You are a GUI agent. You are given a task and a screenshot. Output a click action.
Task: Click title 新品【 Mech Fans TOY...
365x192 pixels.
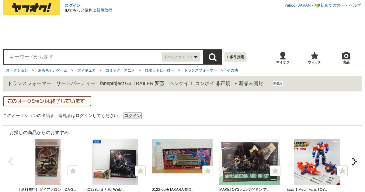click(x=307, y=190)
